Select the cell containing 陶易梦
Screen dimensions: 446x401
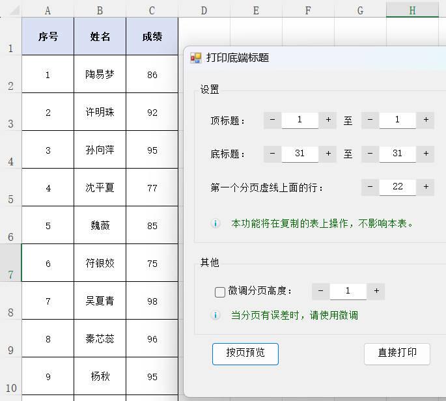(100, 74)
